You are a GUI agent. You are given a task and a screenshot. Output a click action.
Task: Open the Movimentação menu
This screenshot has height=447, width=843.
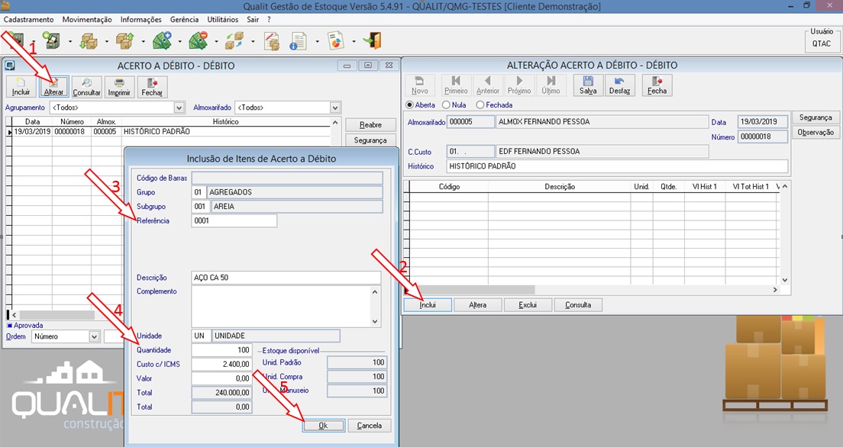[87, 19]
